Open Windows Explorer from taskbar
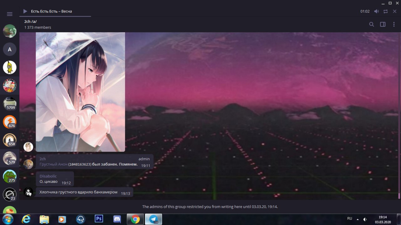This screenshot has width=401, height=225. 44,219
